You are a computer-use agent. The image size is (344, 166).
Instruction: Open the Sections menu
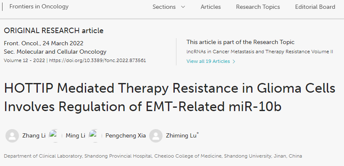coord(169,7)
